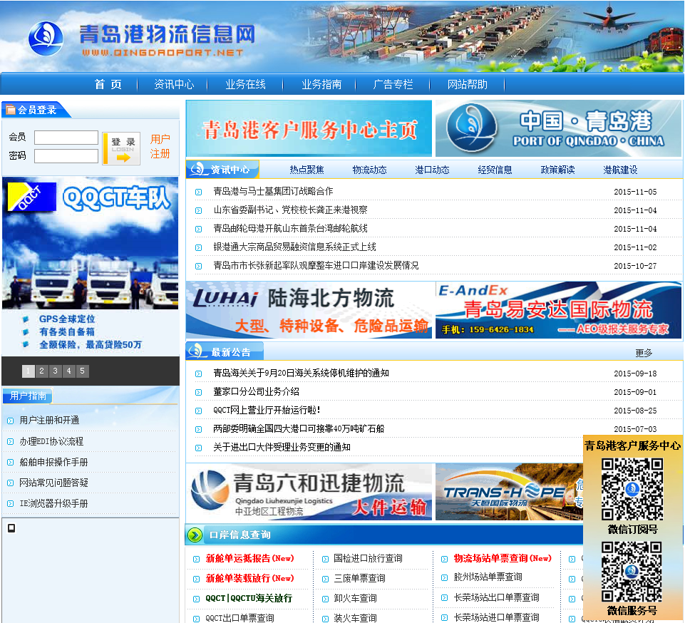Viewport: 685px width, 623px height.
Task: Open news 山东省委副书记、党校校长龚正来港视察
Action: click(291, 210)
